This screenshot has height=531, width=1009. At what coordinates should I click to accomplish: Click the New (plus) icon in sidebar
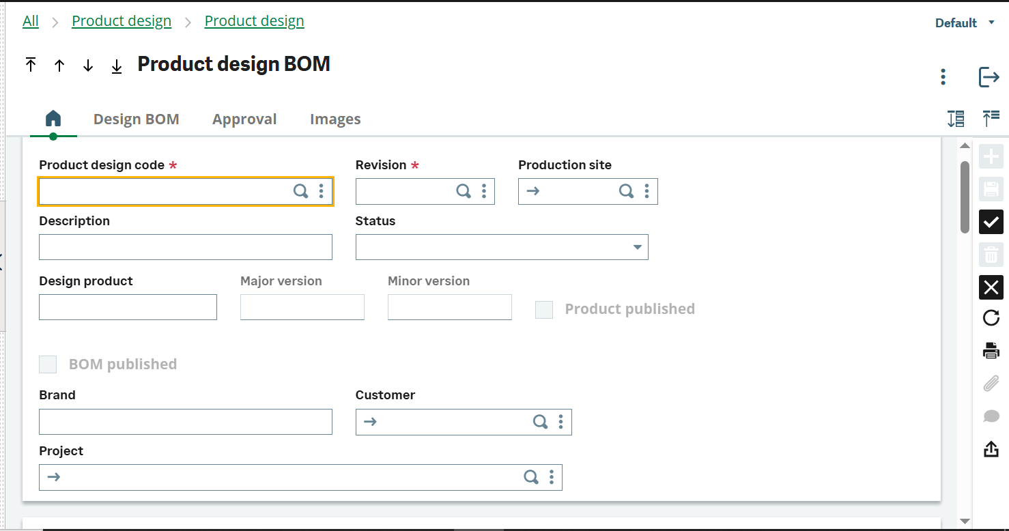pos(991,156)
